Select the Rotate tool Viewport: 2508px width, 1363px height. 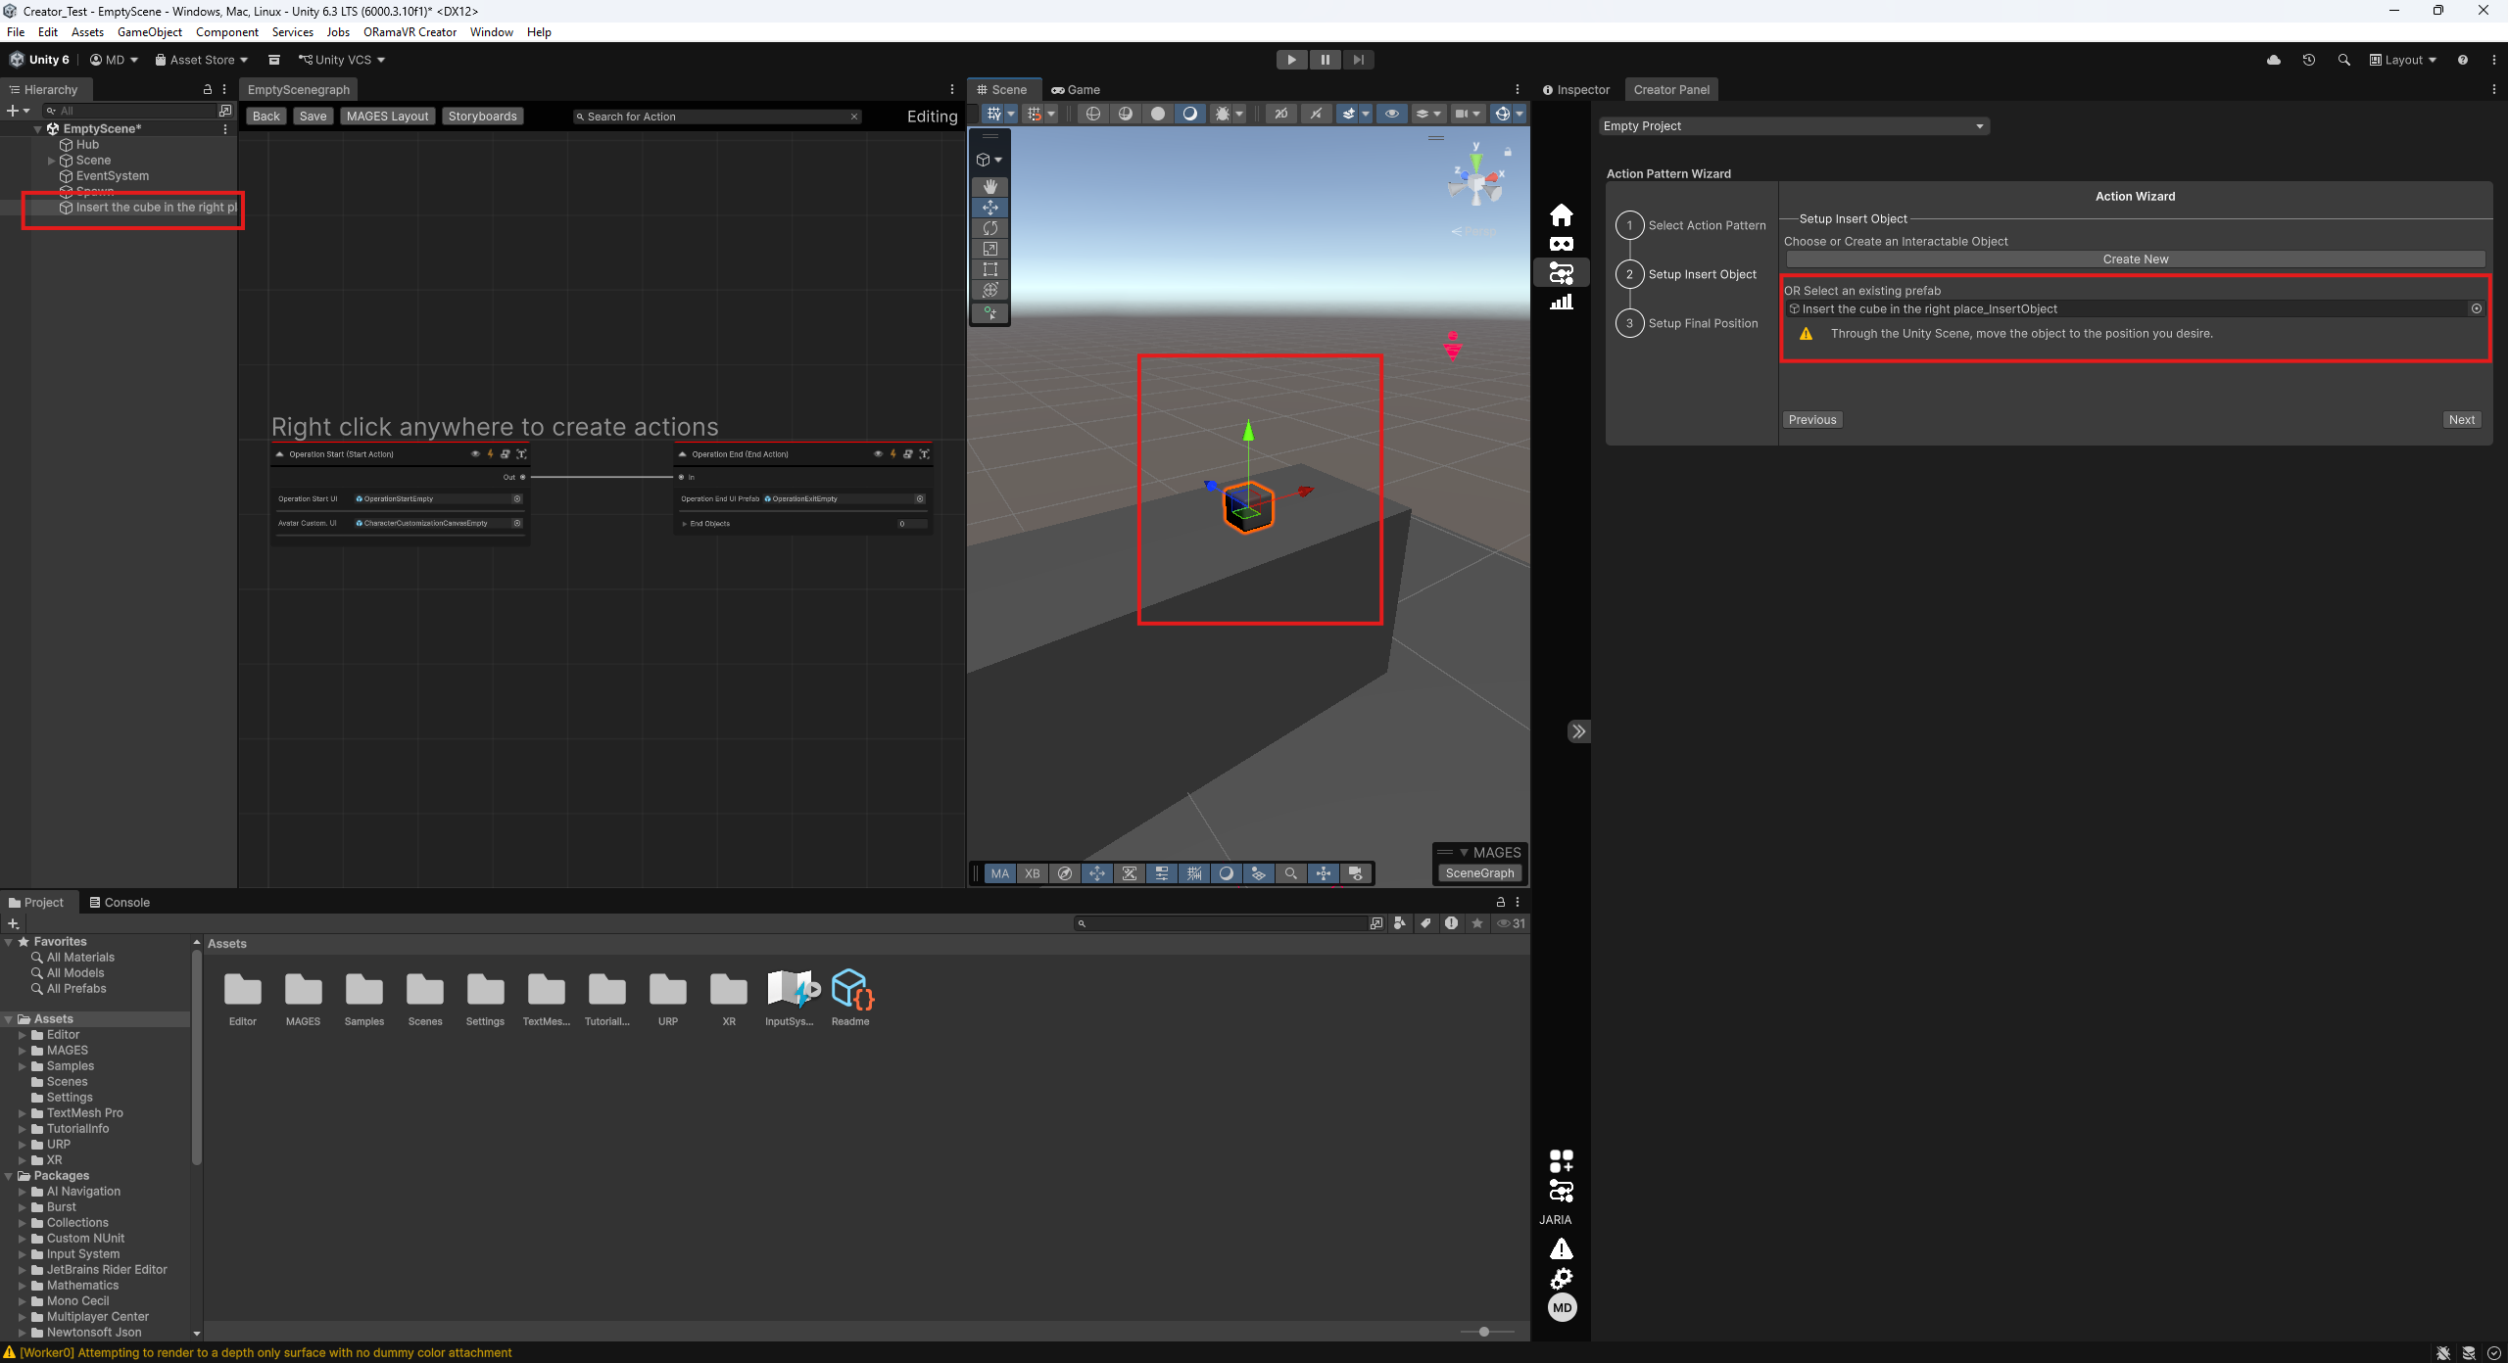[990, 228]
